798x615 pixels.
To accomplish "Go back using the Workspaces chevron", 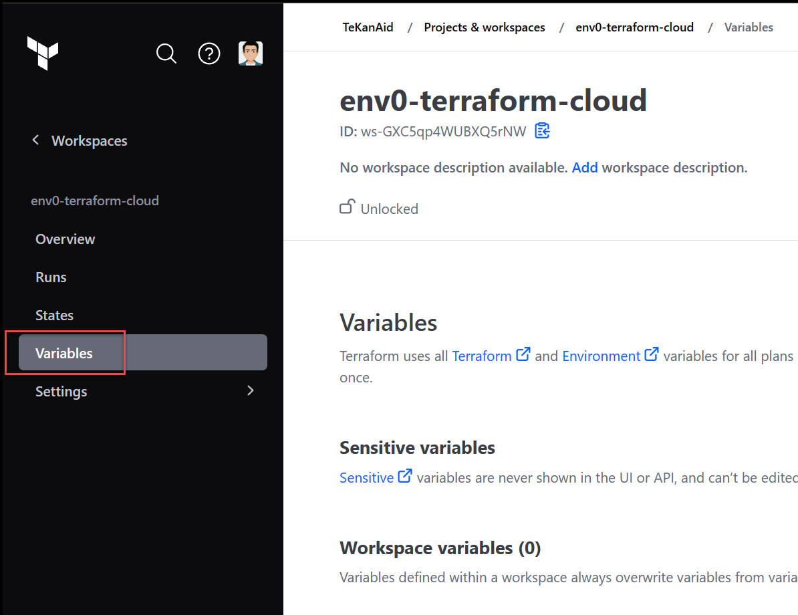I will pyautogui.click(x=35, y=140).
